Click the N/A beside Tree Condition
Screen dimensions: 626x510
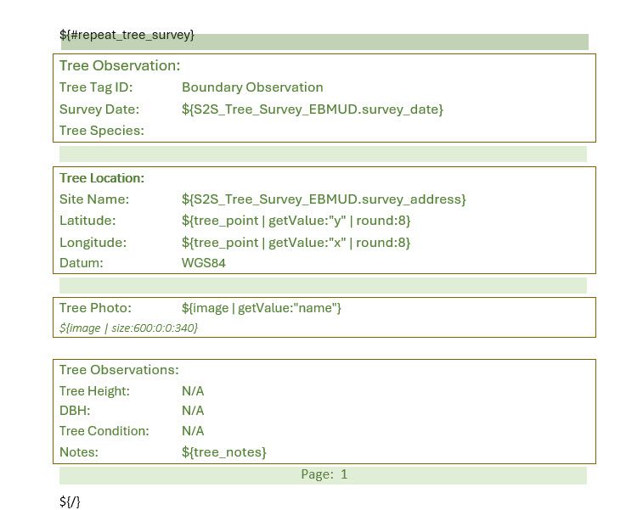click(193, 431)
